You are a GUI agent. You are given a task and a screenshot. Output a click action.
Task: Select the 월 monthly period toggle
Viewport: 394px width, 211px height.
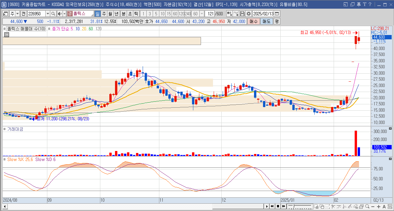tap(110, 14)
